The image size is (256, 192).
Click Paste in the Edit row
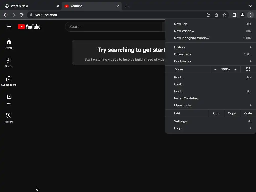click(x=248, y=113)
